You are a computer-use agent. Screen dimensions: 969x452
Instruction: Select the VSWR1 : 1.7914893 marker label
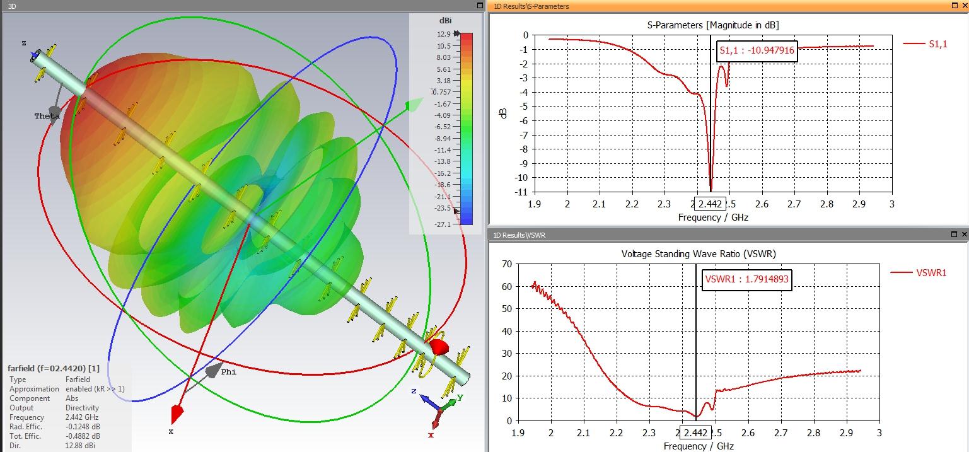[x=746, y=279]
